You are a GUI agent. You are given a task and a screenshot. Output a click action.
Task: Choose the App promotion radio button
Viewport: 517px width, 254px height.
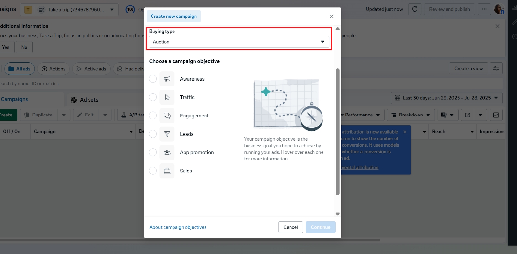(153, 152)
